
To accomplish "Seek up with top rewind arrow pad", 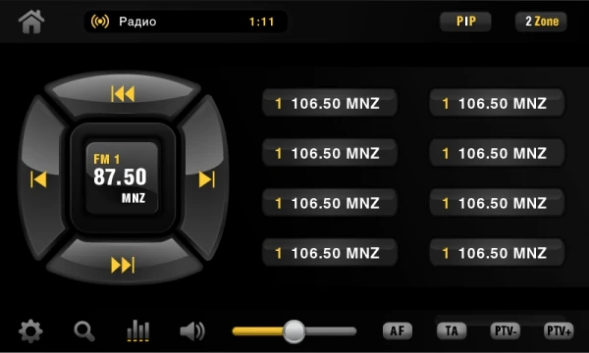I will pos(123,94).
